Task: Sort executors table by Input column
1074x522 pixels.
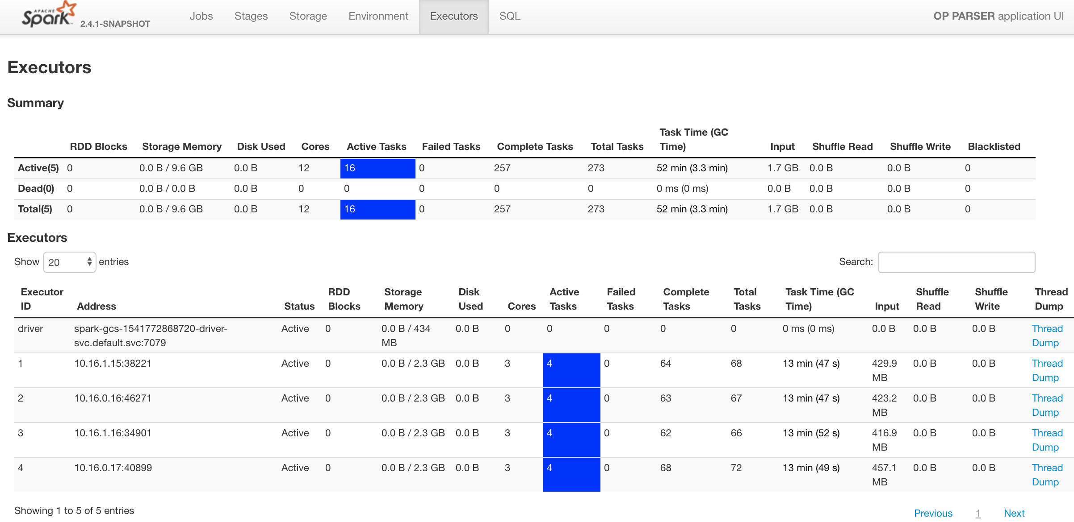Action: pyautogui.click(x=887, y=306)
